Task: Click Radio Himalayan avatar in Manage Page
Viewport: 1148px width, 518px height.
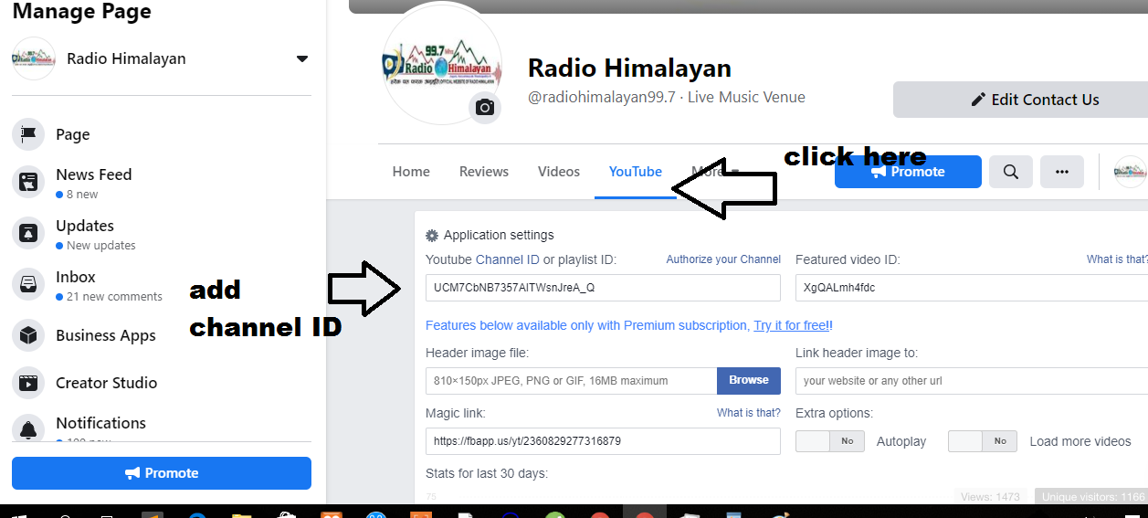Action: (34, 58)
